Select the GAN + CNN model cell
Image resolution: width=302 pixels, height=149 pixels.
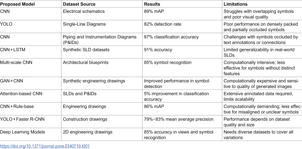(x=31, y=83)
